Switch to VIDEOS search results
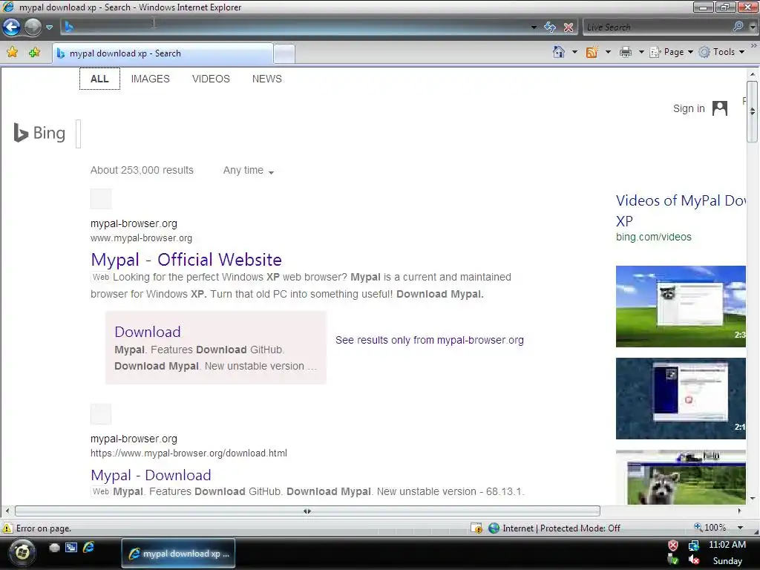760x570 pixels. point(211,79)
